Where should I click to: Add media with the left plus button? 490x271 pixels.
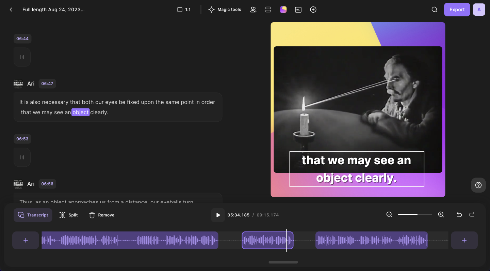pyautogui.click(x=26, y=240)
